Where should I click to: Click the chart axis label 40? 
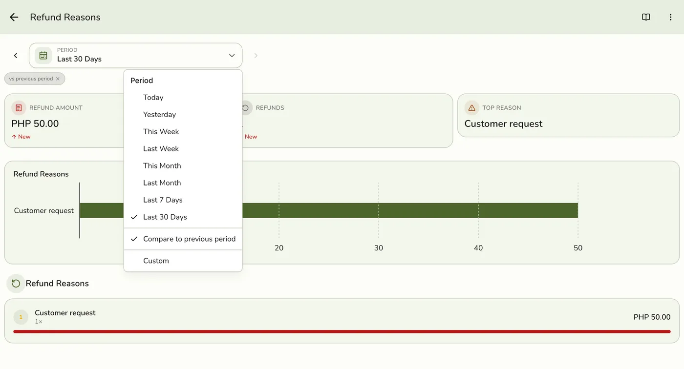click(478, 248)
